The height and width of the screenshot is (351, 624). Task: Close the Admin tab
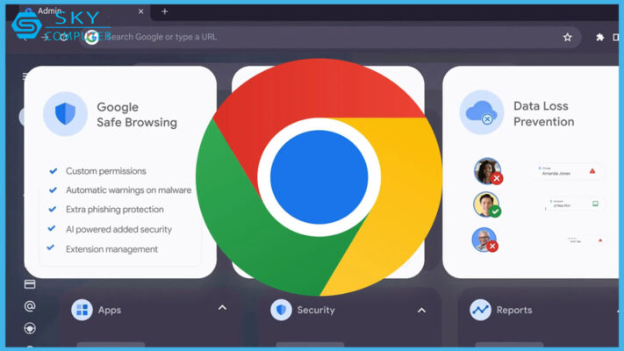tap(141, 11)
